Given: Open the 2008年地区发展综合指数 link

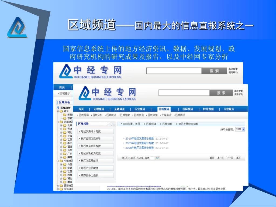Looking at the screenshot, I should click(x=140, y=148).
